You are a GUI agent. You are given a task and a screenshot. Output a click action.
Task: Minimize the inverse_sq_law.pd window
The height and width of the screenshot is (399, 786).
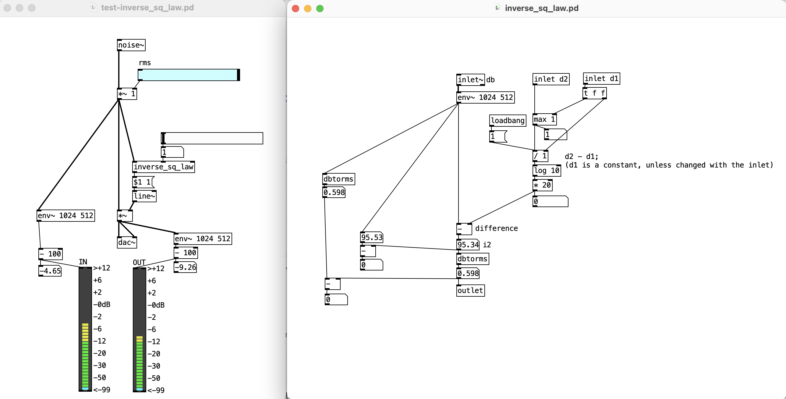point(308,9)
